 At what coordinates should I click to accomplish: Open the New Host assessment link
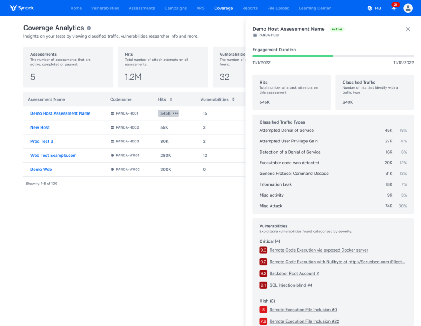(x=40, y=127)
